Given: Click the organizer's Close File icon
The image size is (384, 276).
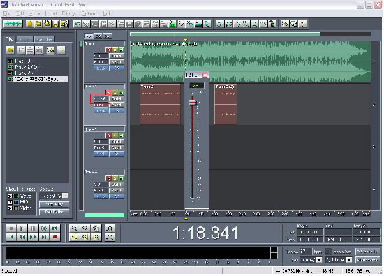Looking at the screenshot, I should [22, 50].
